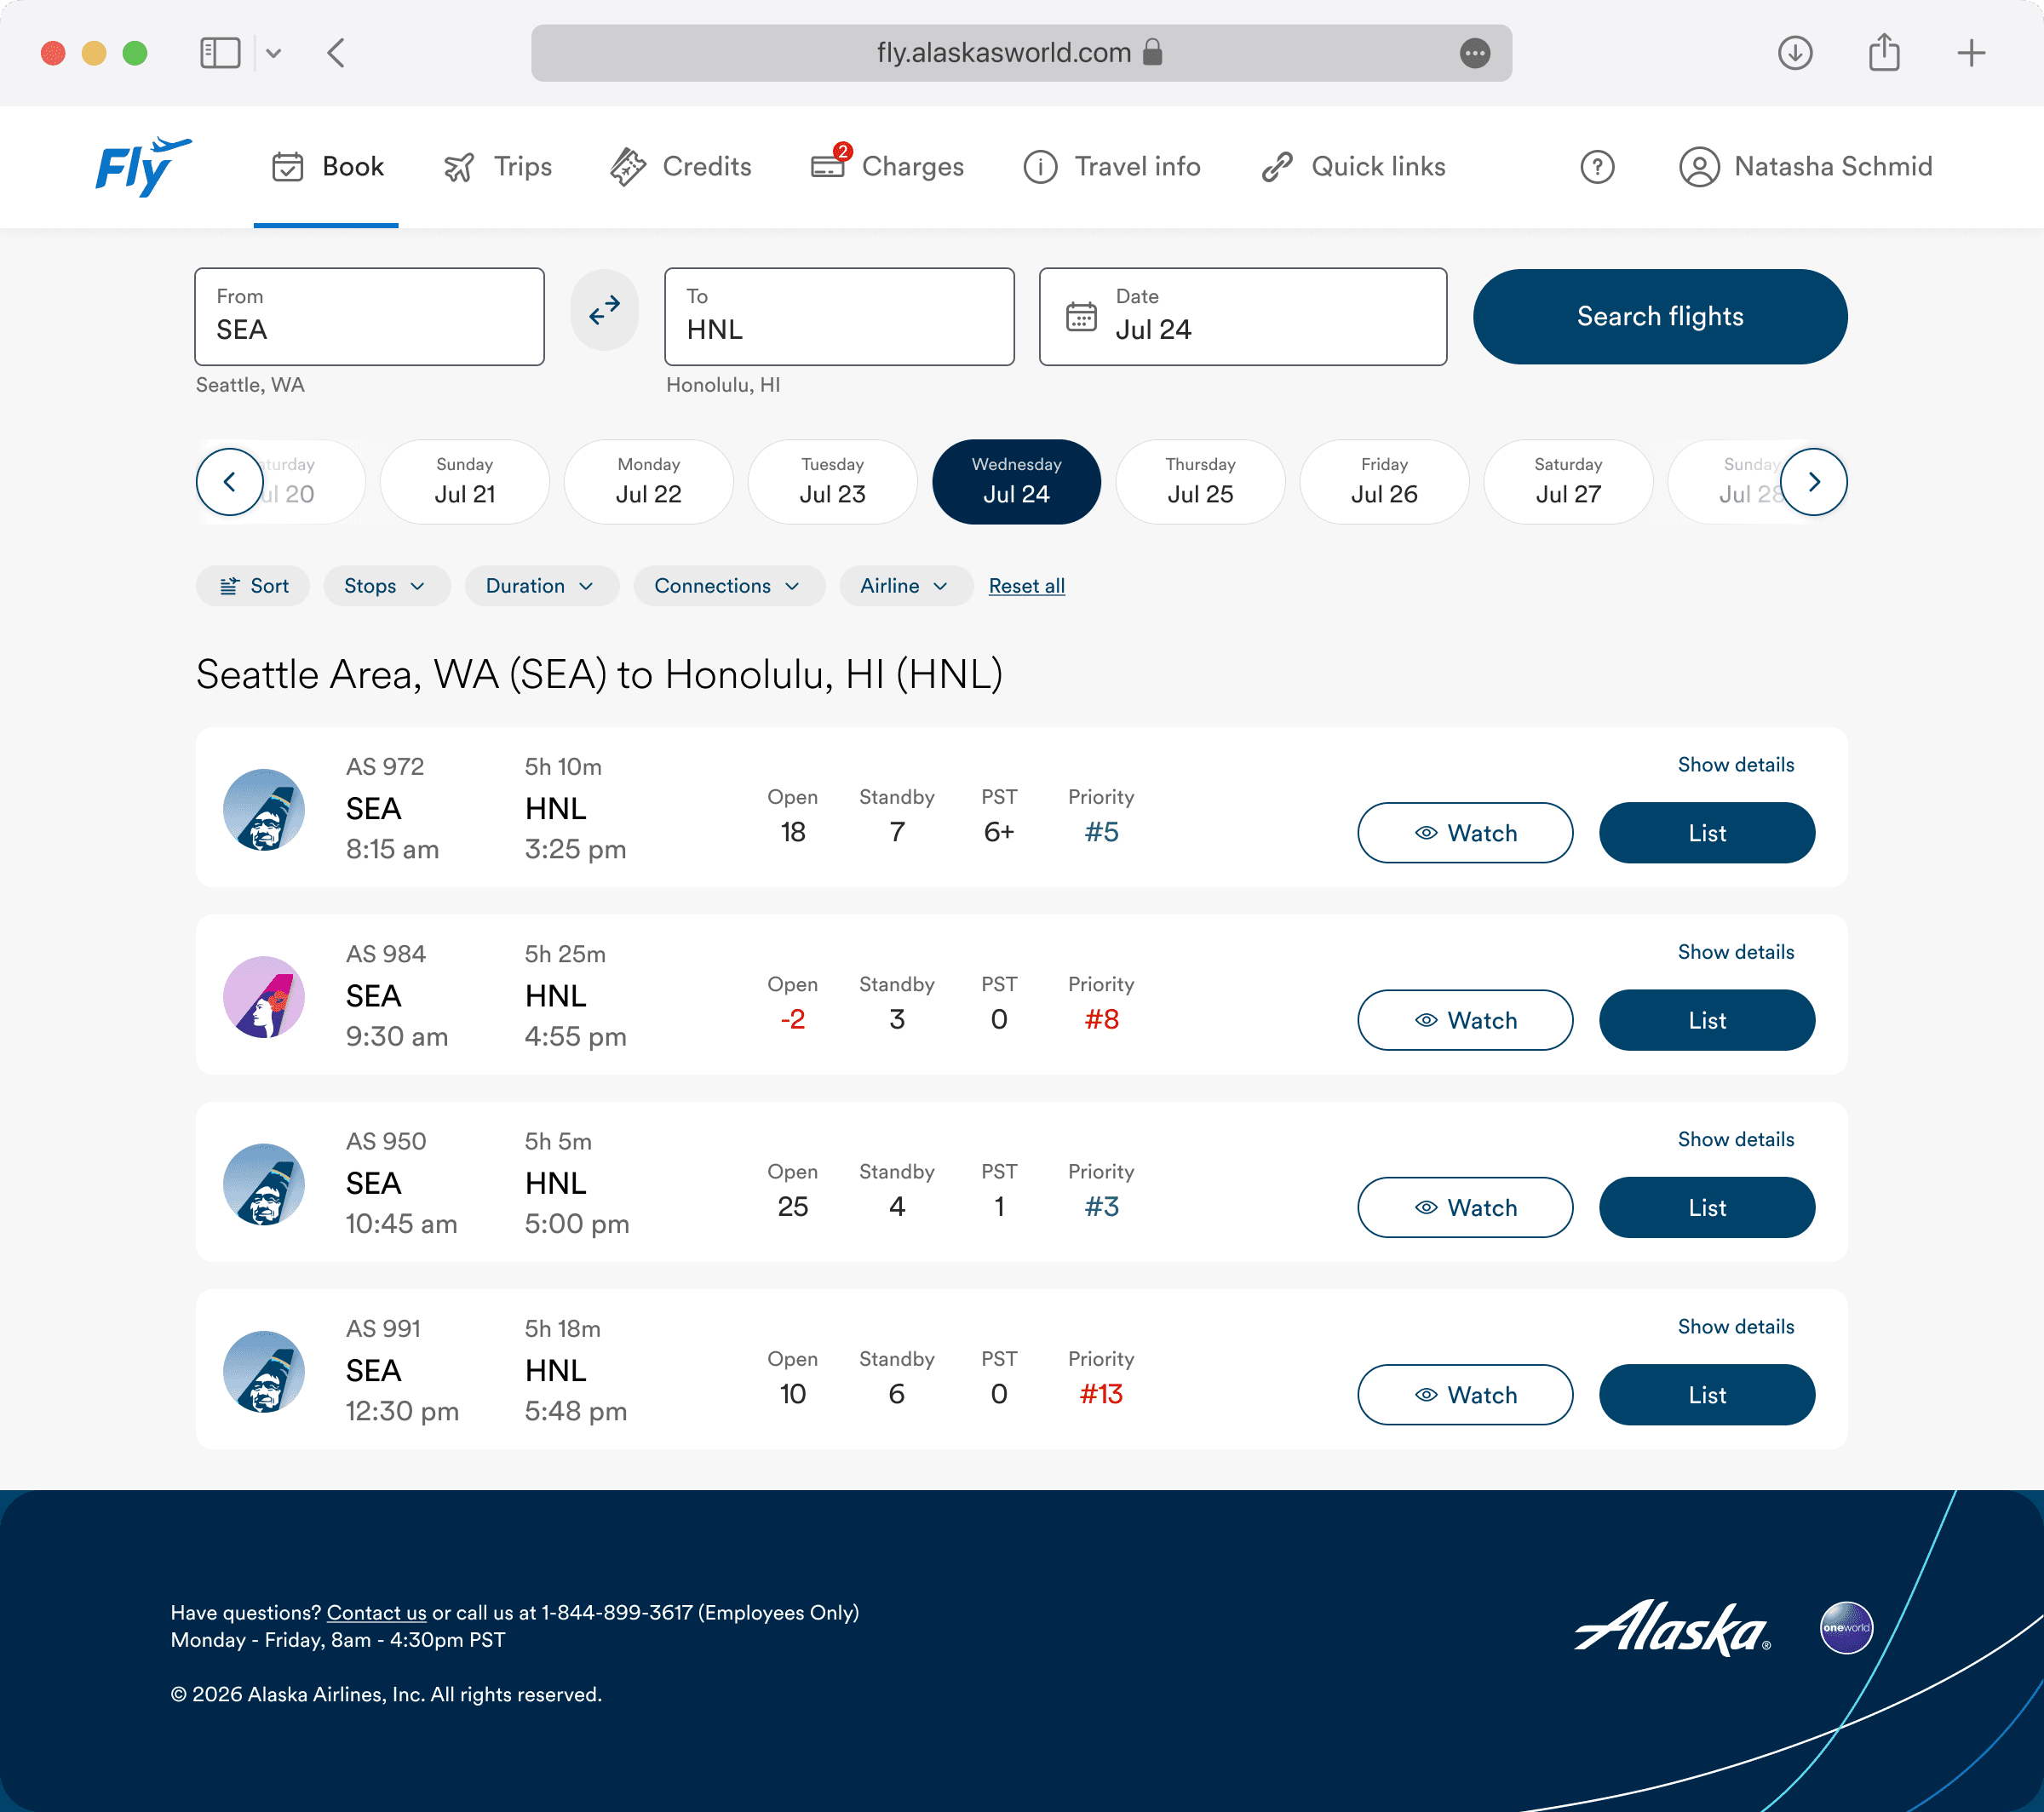Click the Safari share icon
The height and width of the screenshot is (1812, 2044).
tap(1884, 53)
